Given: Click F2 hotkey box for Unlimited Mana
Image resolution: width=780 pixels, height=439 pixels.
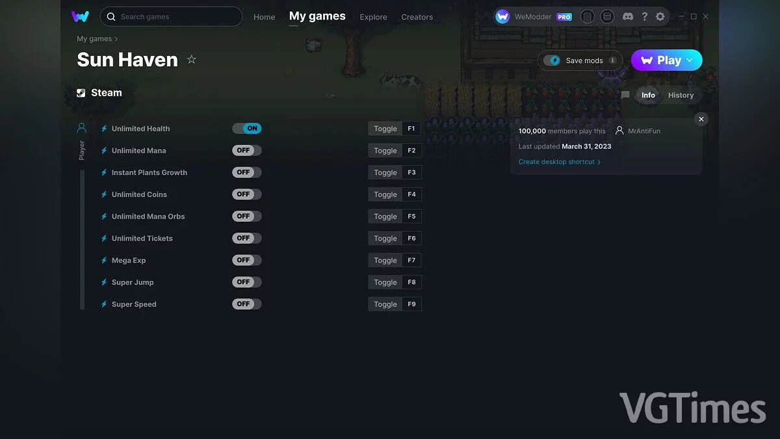Looking at the screenshot, I should [411, 150].
